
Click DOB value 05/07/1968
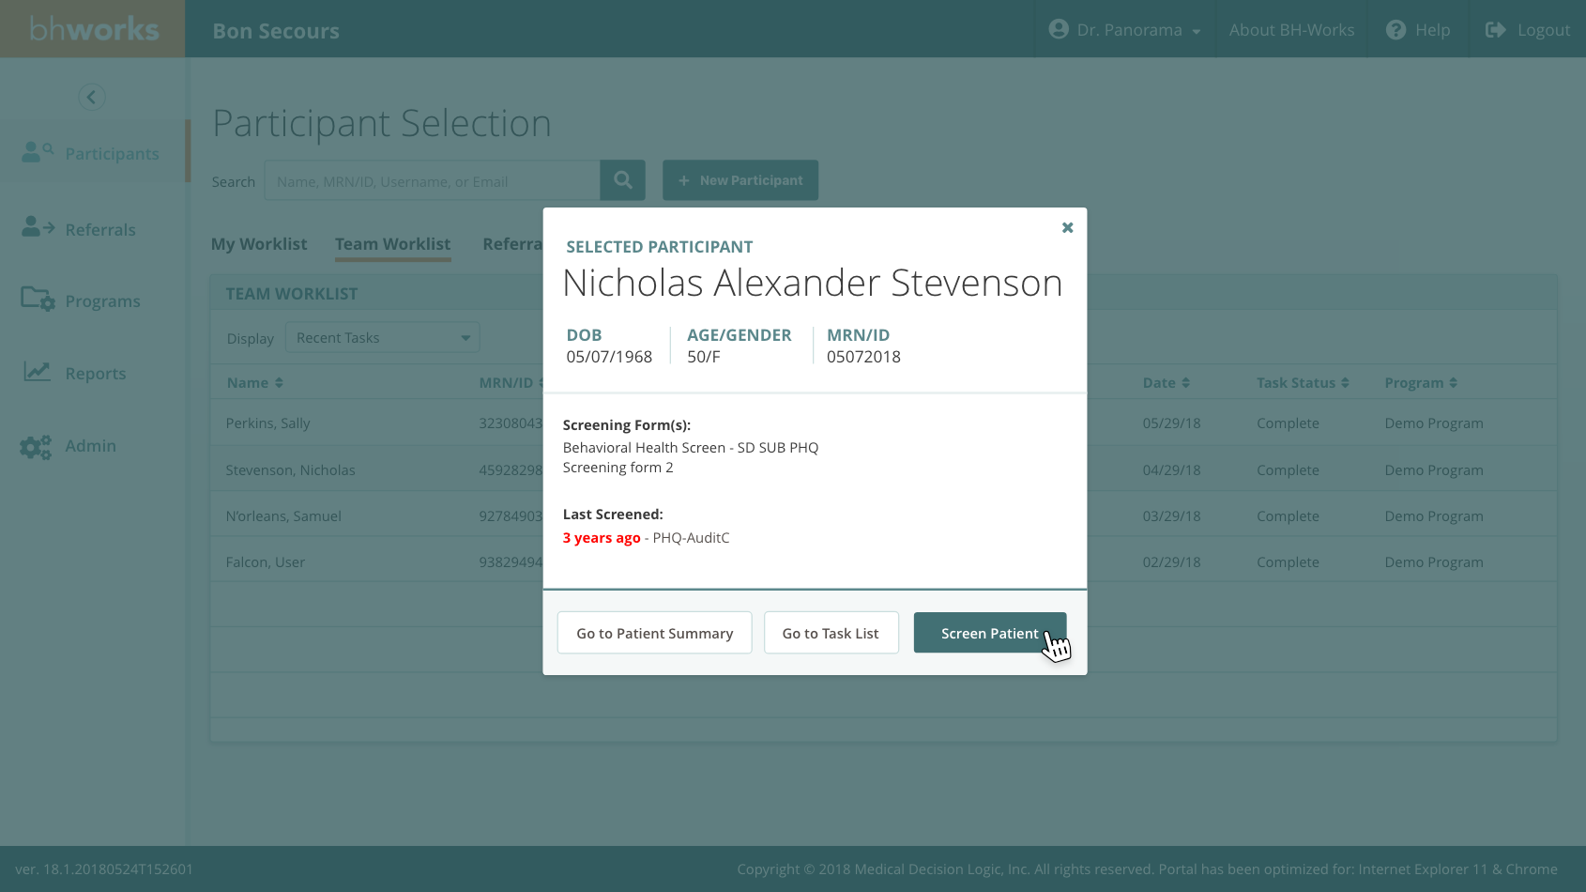609,357
